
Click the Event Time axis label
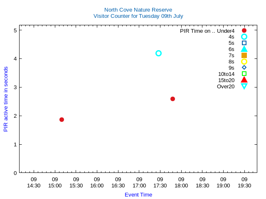(x=138, y=195)
